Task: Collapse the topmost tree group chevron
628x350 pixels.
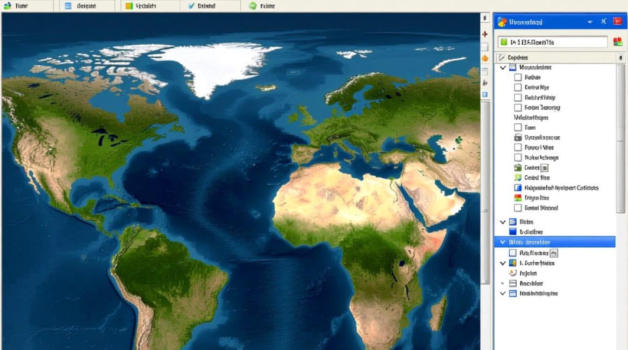Action: 503,68
